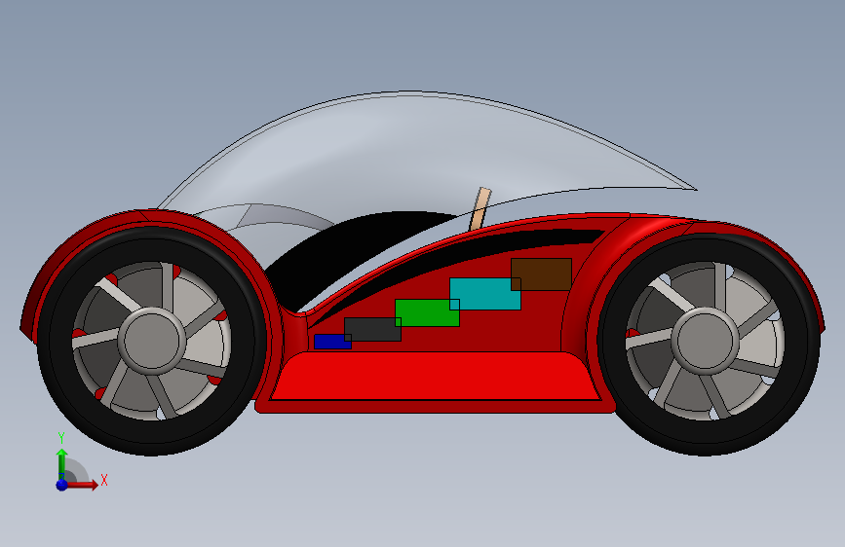
Task: Select the tan control stick in the cockpit
Action: click(x=480, y=209)
